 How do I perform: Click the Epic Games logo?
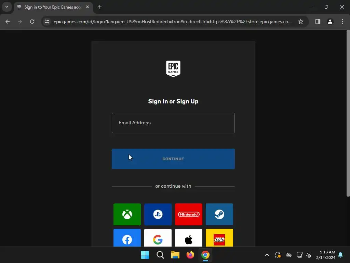(x=173, y=68)
